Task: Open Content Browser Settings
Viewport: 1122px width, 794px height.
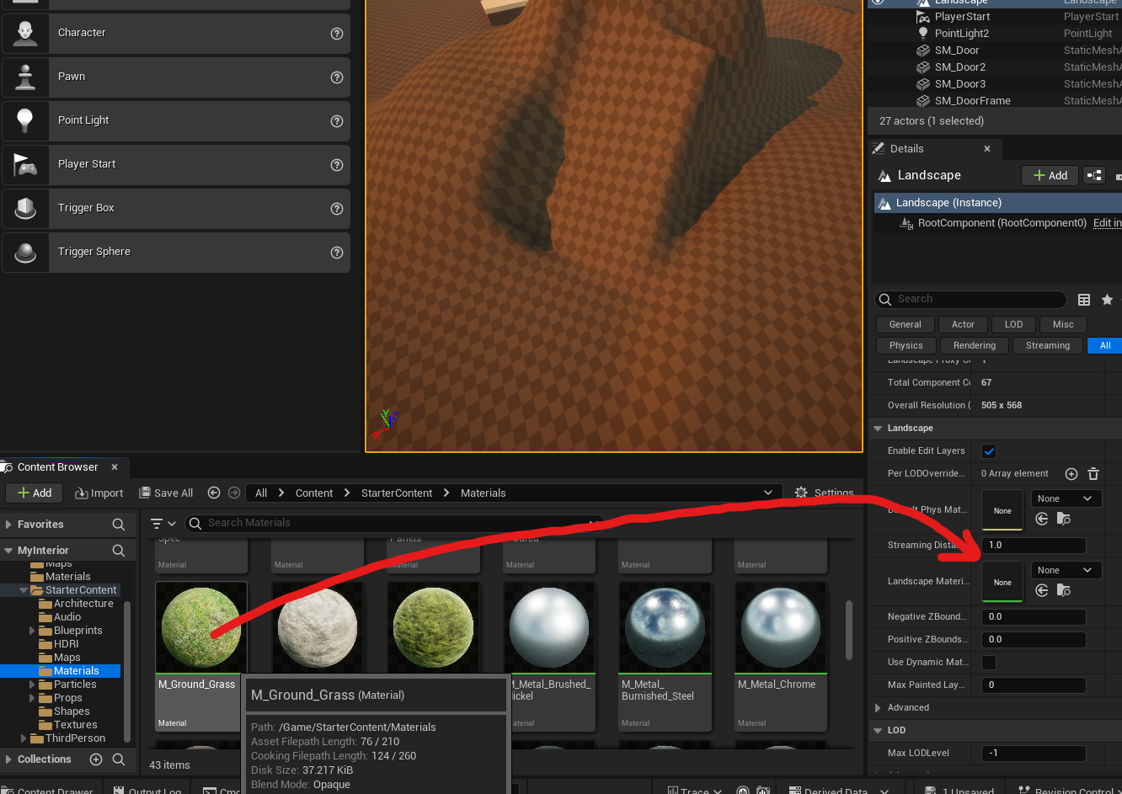Action: coord(825,493)
